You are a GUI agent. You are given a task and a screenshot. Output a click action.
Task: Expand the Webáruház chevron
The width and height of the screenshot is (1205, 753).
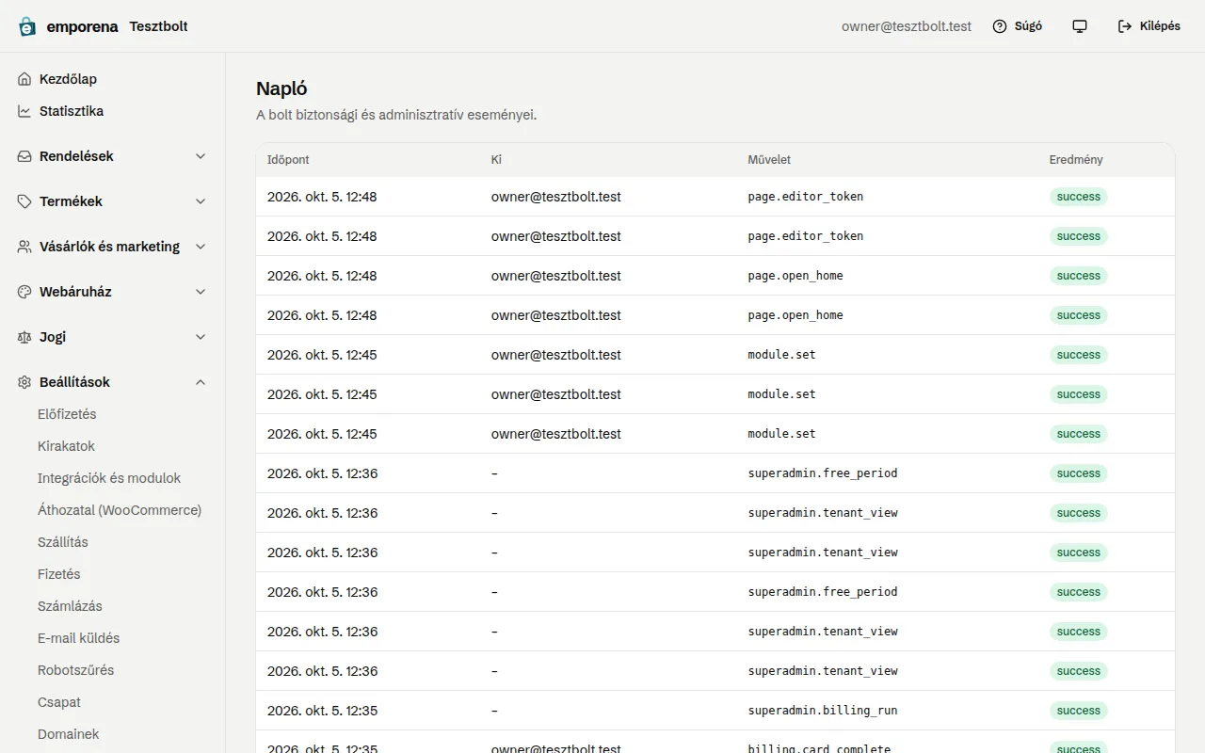click(x=201, y=292)
